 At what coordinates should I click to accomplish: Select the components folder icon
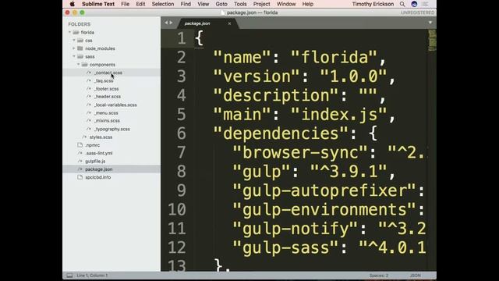(84, 64)
